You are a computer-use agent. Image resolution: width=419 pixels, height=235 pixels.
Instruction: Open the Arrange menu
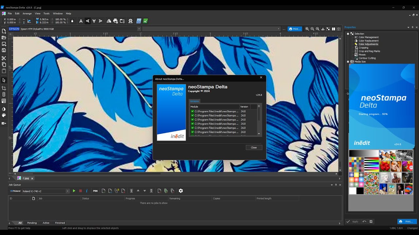tap(27, 13)
